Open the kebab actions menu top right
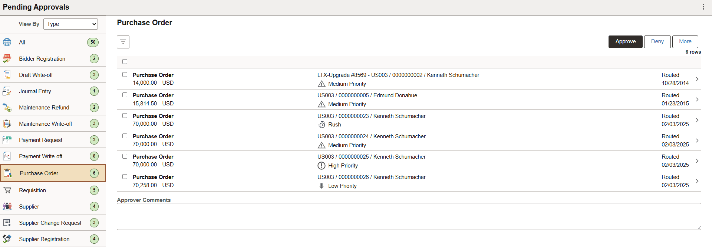The image size is (712, 247). [x=703, y=6]
